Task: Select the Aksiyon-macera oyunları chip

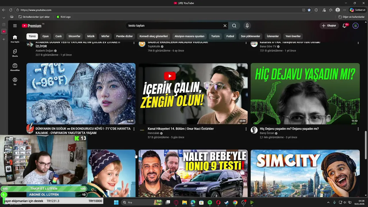Action: (189, 36)
